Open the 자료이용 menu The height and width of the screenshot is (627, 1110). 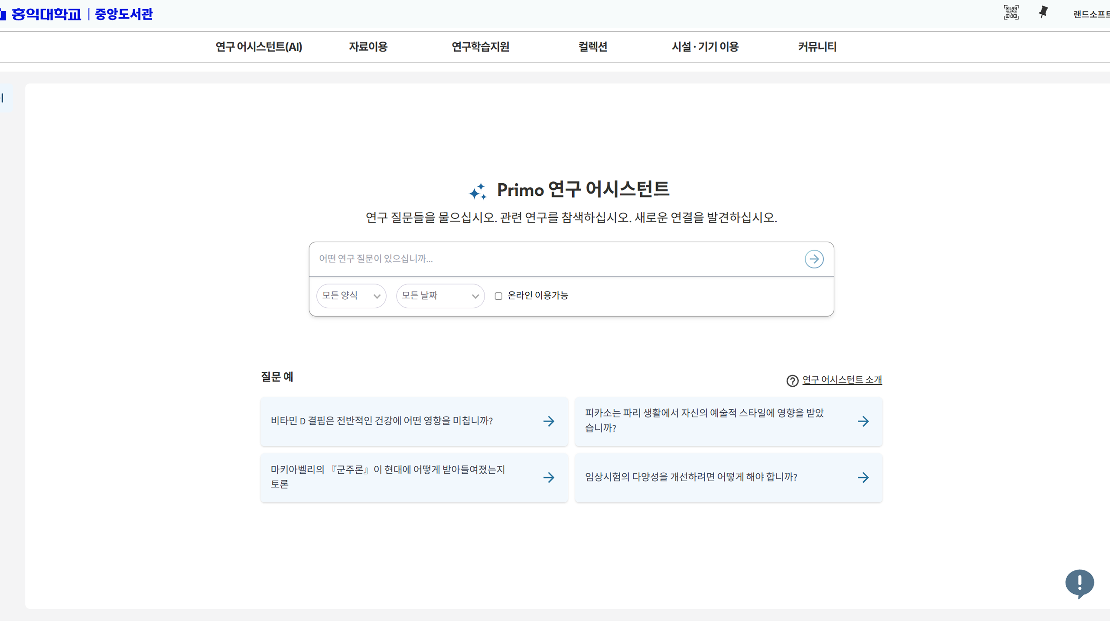pos(368,47)
